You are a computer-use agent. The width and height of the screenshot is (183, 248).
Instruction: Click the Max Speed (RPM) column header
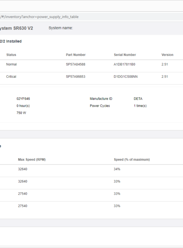click(32, 159)
